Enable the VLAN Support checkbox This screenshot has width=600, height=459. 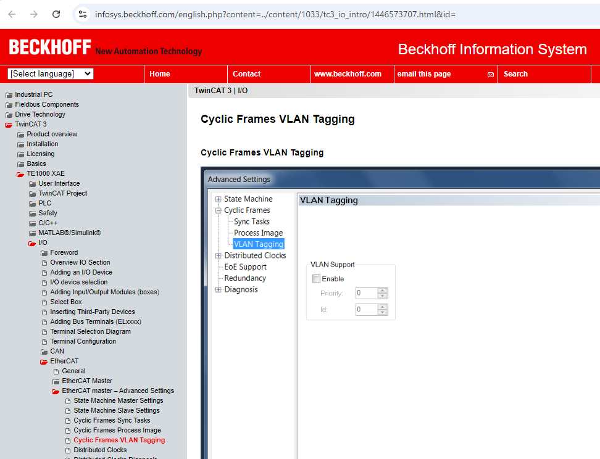[x=316, y=279]
